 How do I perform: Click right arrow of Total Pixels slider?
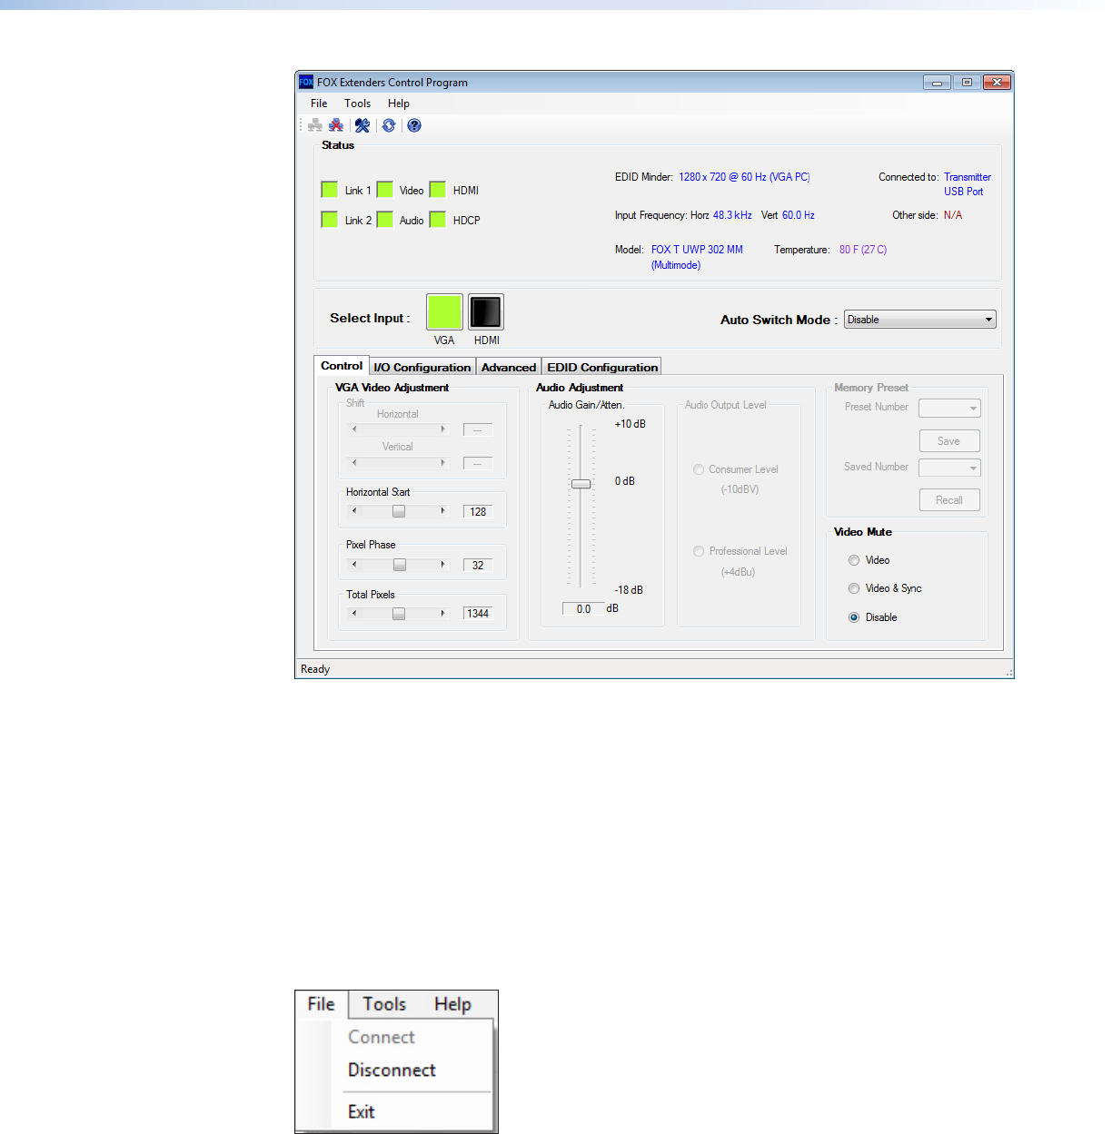443,614
